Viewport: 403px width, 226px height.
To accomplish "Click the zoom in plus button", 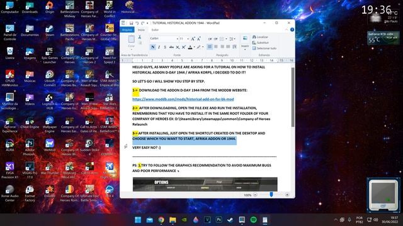I will [x=287, y=195].
